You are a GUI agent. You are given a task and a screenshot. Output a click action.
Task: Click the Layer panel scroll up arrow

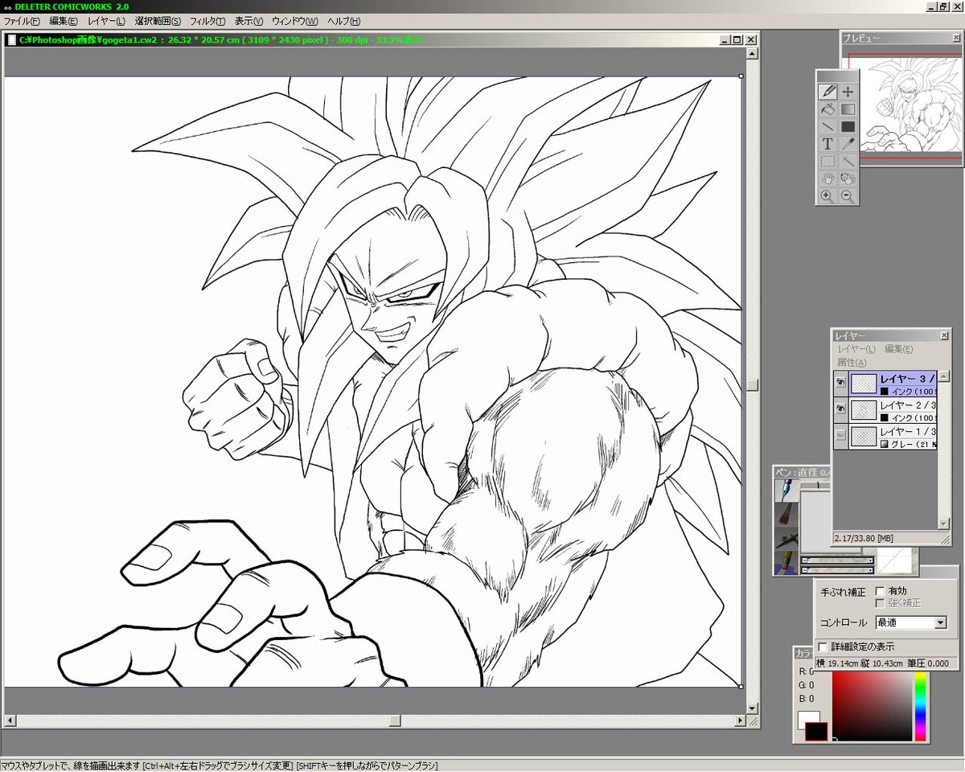943,376
